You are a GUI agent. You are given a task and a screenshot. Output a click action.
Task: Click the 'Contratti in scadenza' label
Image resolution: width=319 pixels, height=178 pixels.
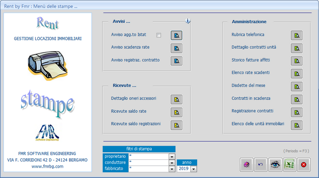point(251,98)
